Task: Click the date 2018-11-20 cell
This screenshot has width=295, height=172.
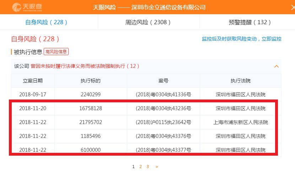Action: [33, 108]
